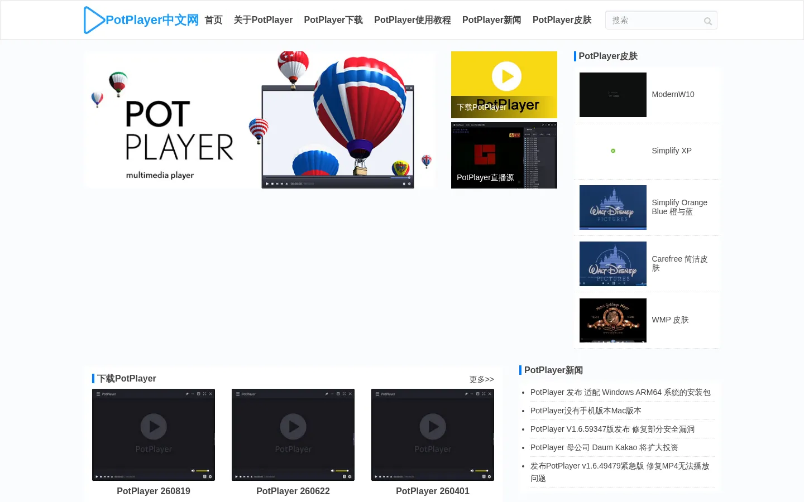This screenshot has height=502, width=804.
Task: Open the PotPlayer 260622 thumbnail
Action: pyautogui.click(x=293, y=435)
